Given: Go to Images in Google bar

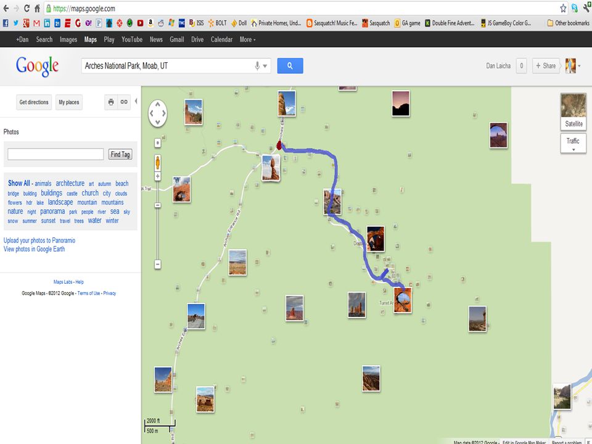Looking at the screenshot, I should click(68, 39).
